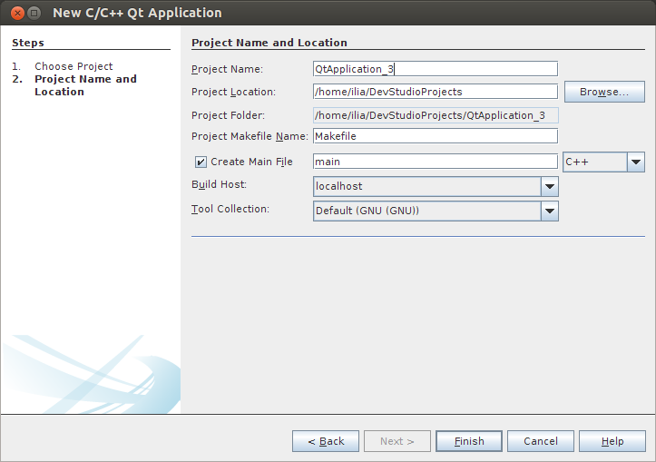Open Help for this wizard
The width and height of the screenshot is (656, 462).
[612, 441]
